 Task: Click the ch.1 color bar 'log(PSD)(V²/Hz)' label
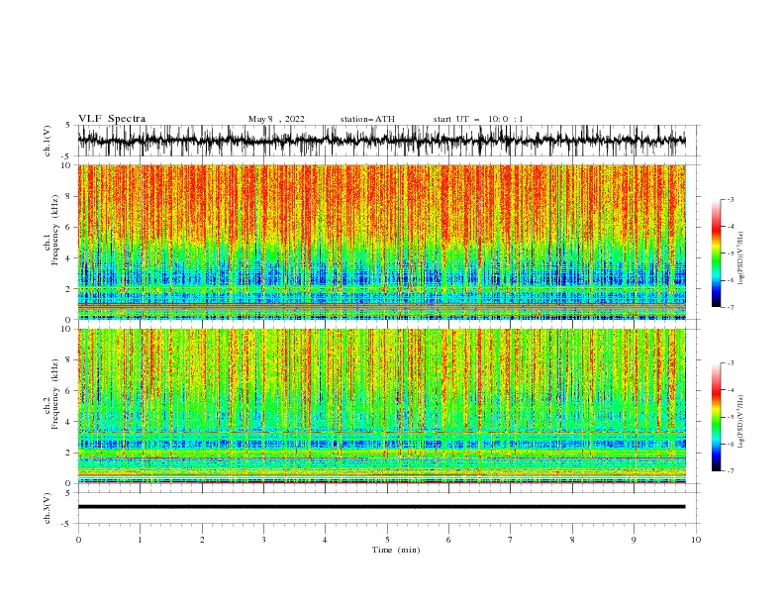(741, 258)
